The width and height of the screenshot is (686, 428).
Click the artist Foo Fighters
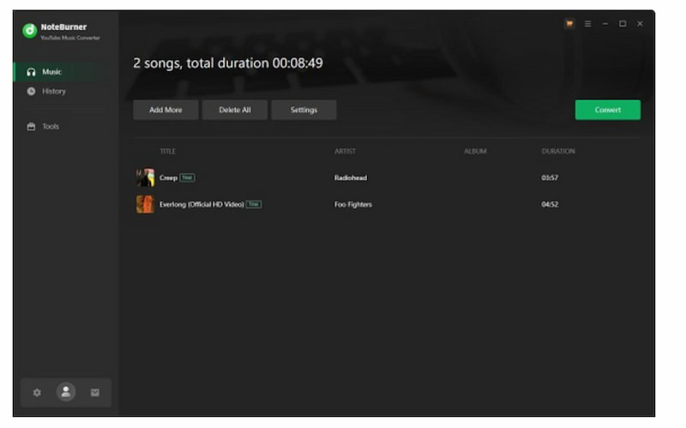pos(353,204)
